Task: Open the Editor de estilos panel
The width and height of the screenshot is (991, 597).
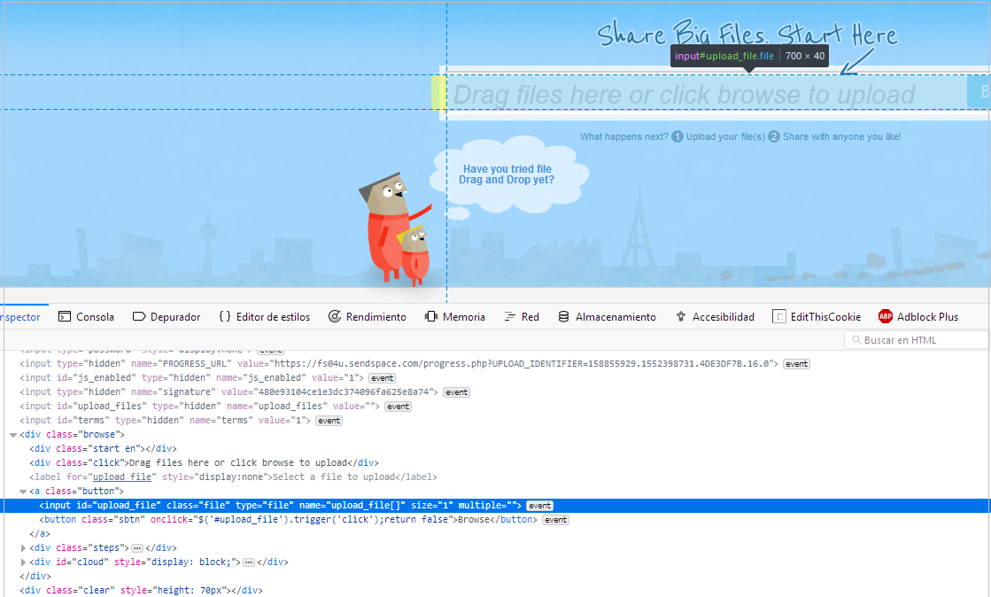Action: (264, 317)
